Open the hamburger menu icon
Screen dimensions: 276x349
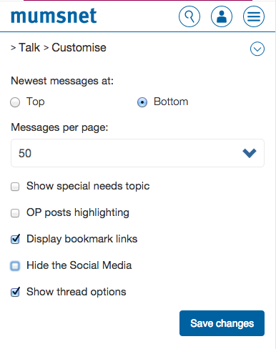(254, 16)
